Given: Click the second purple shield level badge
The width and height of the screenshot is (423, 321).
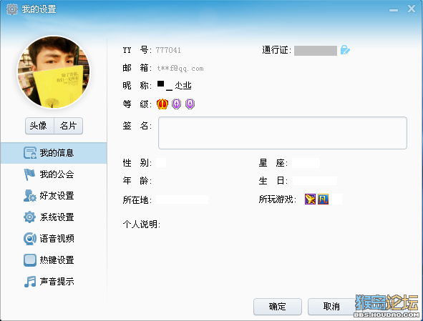Looking at the screenshot, I should [190, 104].
